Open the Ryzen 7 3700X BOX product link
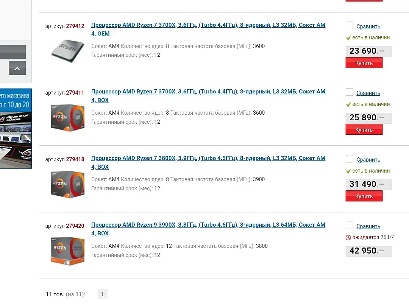This screenshot has width=409, height=305. (x=208, y=96)
